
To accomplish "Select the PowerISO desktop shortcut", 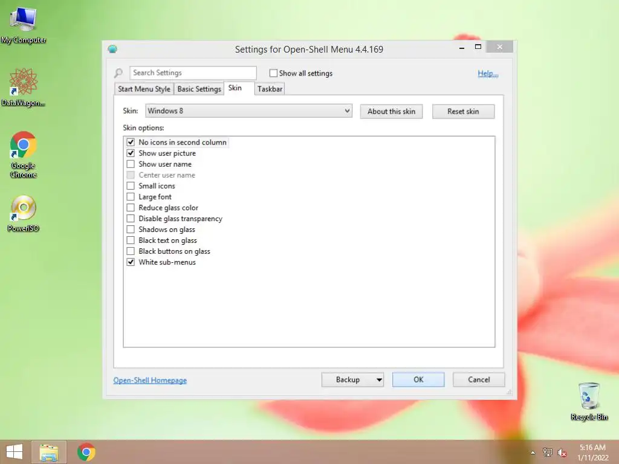I will click(x=23, y=213).
